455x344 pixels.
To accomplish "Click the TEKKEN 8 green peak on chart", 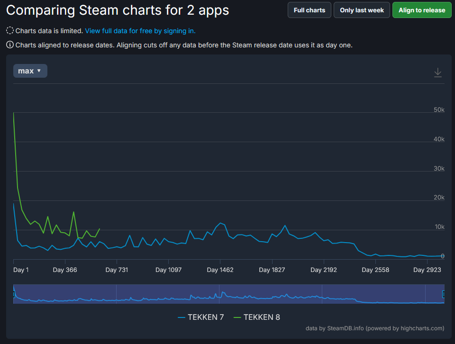I will coord(14,113).
